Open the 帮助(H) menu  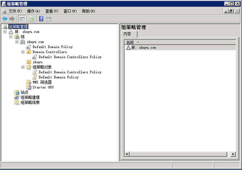(88, 11)
